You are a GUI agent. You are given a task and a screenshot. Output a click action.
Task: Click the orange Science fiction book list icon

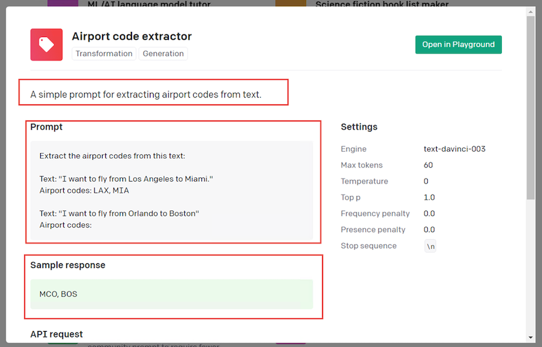click(291, 3)
